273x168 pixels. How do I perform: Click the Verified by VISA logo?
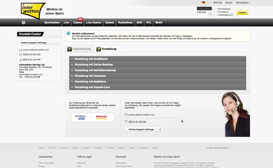[81, 117]
